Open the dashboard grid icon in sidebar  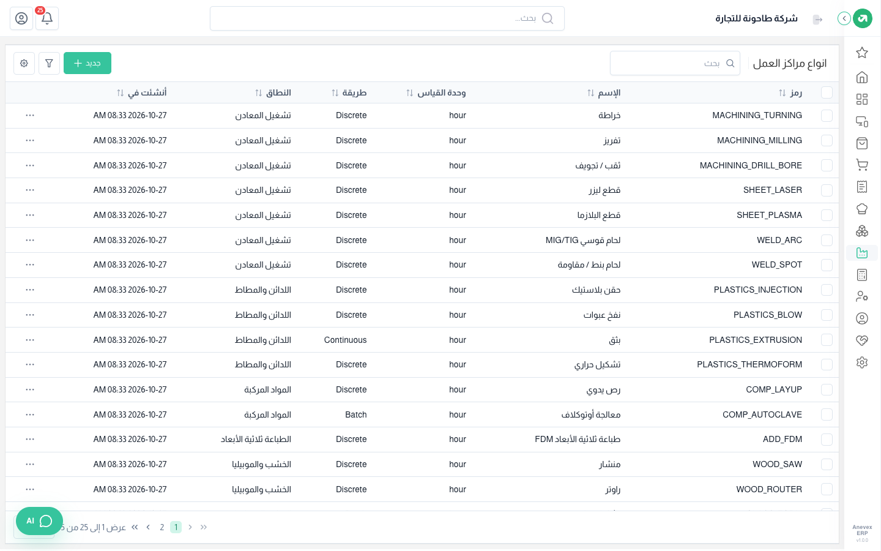pyautogui.click(x=862, y=99)
